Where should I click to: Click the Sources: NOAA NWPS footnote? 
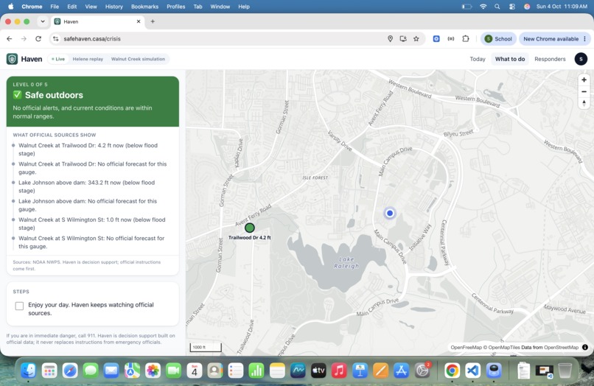(x=87, y=265)
